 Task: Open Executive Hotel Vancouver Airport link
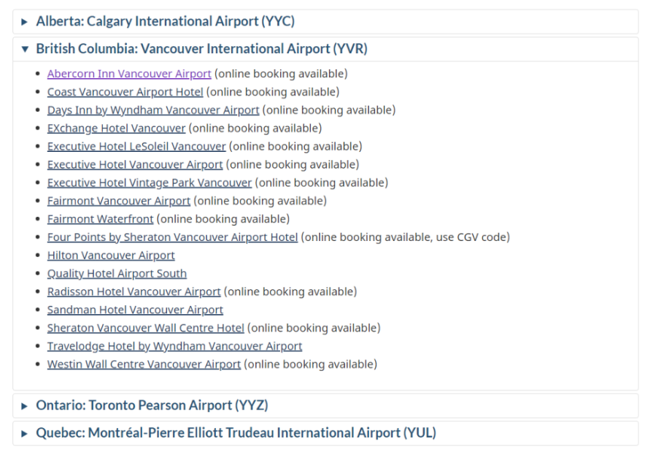[x=135, y=164]
